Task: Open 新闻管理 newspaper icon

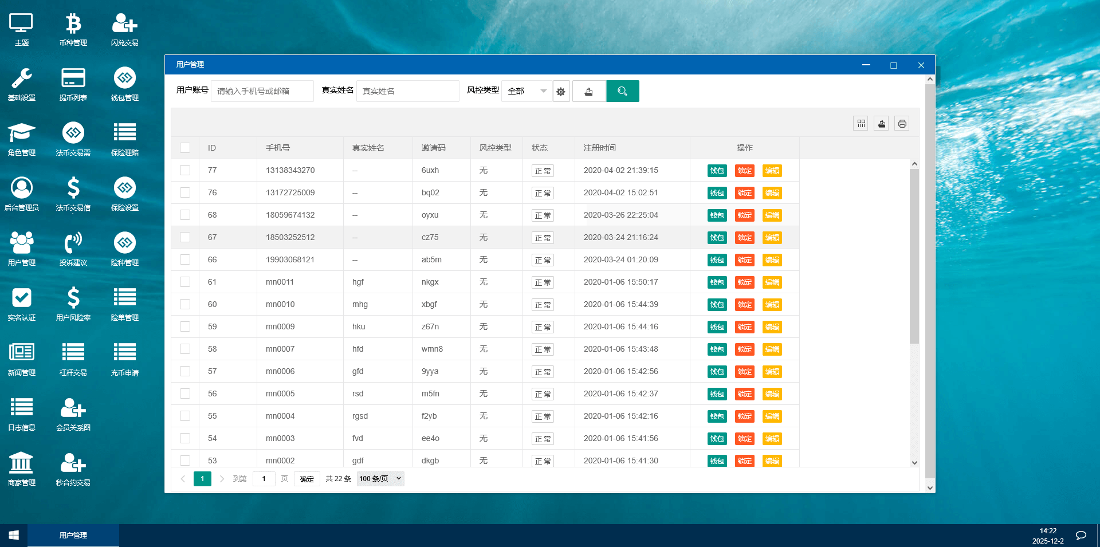Action: [21, 359]
